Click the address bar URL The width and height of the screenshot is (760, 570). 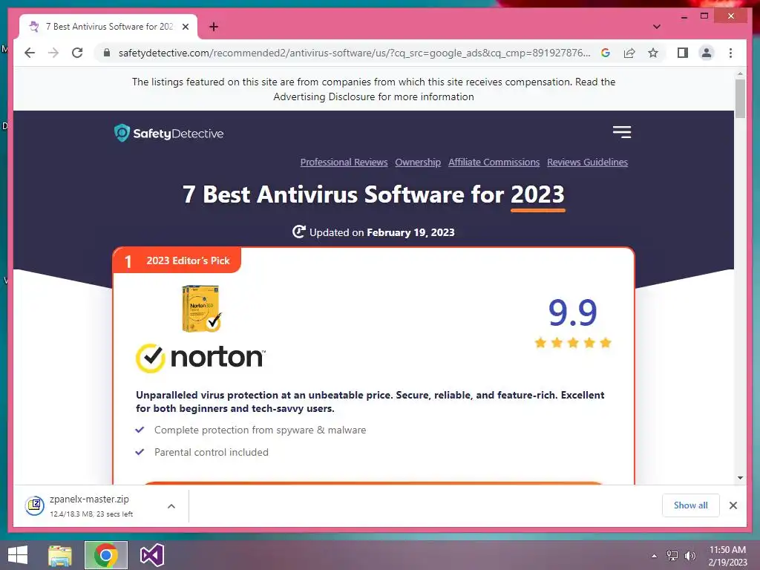tap(354, 53)
